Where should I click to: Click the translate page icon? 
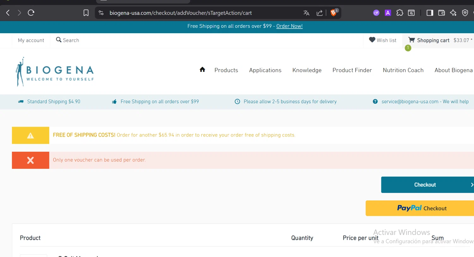point(306,13)
